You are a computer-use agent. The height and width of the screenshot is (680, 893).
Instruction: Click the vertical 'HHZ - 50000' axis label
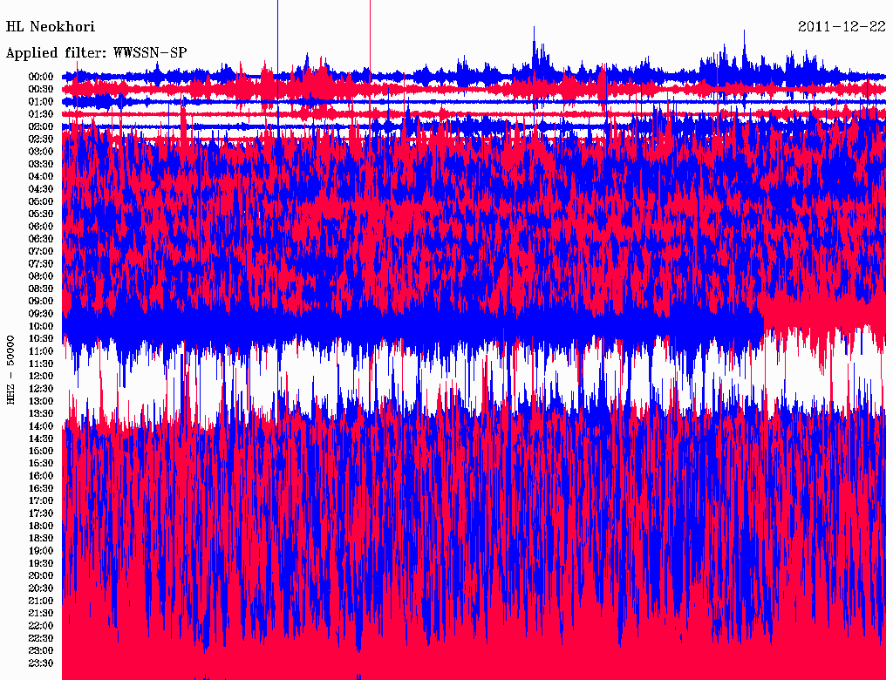(10, 371)
